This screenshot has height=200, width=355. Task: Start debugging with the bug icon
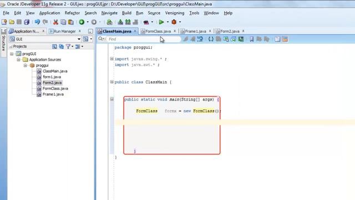pos(174,22)
